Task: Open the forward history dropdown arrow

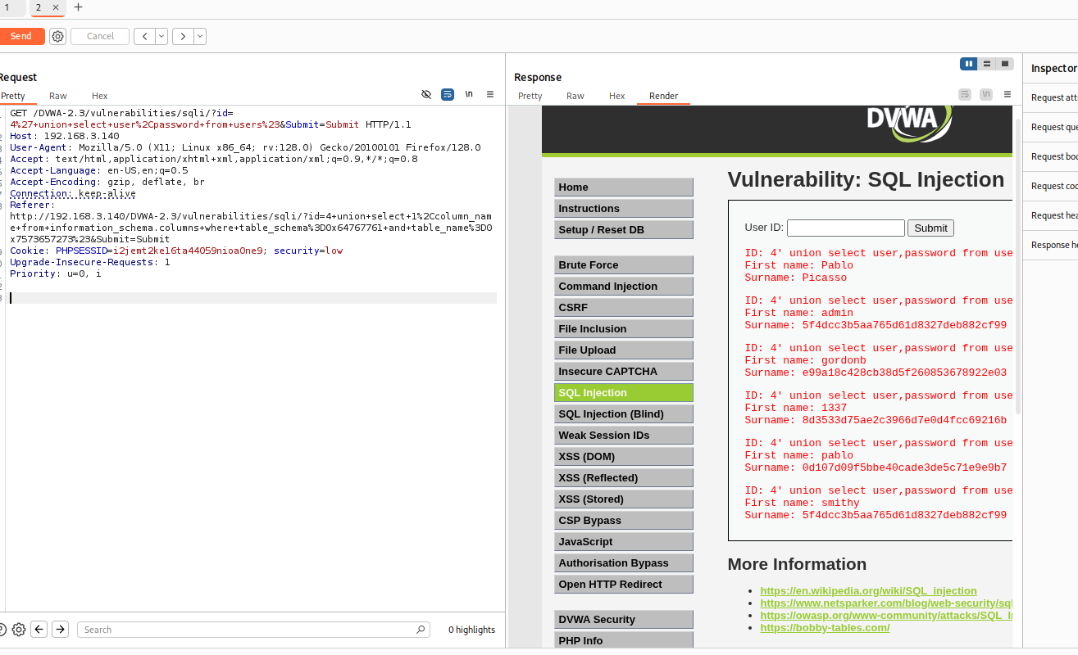Action: coord(200,36)
